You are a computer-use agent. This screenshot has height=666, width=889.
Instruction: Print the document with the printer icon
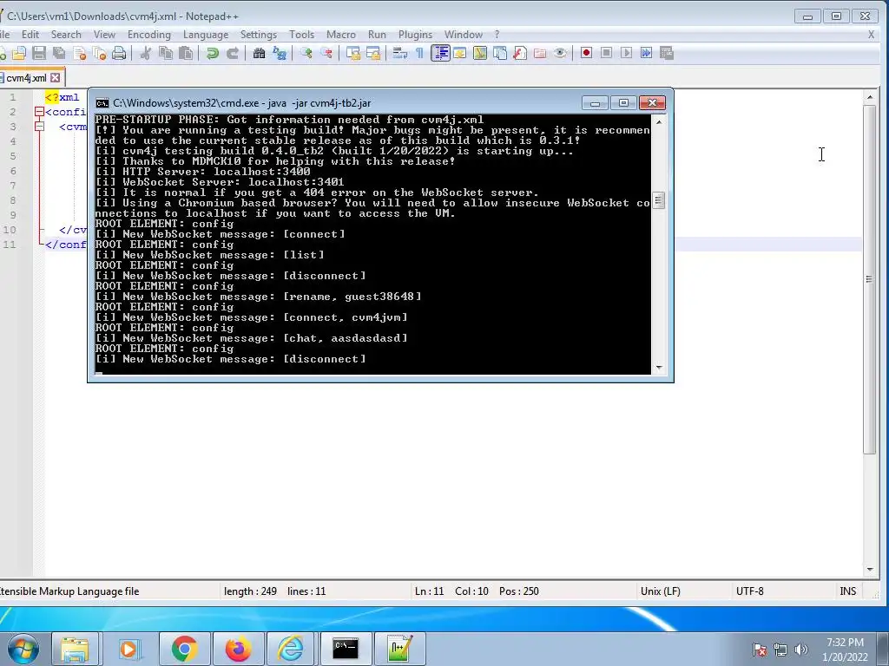[119, 53]
